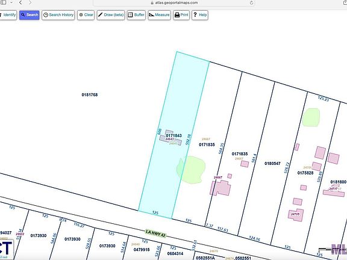The width and height of the screenshot is (347, 260).
Task: Click the green area beside highlighted parcel
Action: pos(191,170)
